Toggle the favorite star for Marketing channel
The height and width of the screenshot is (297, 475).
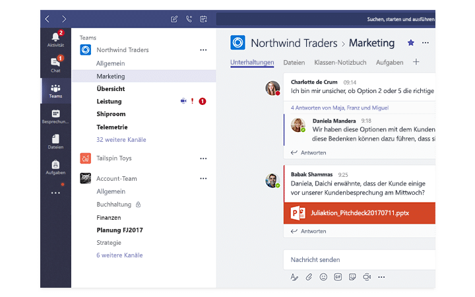click(x=411, y=43)
